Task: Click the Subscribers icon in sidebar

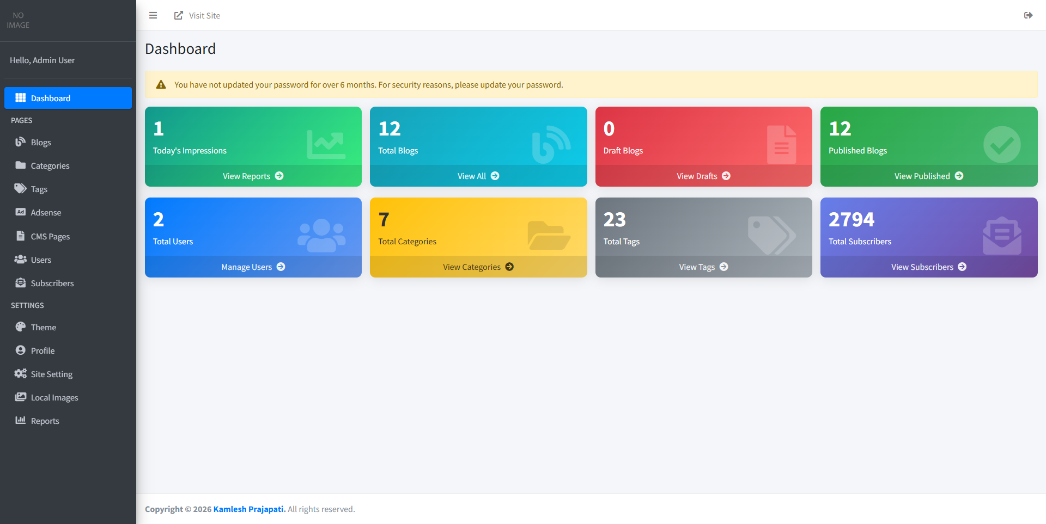Action: click(x=21, y=283)
